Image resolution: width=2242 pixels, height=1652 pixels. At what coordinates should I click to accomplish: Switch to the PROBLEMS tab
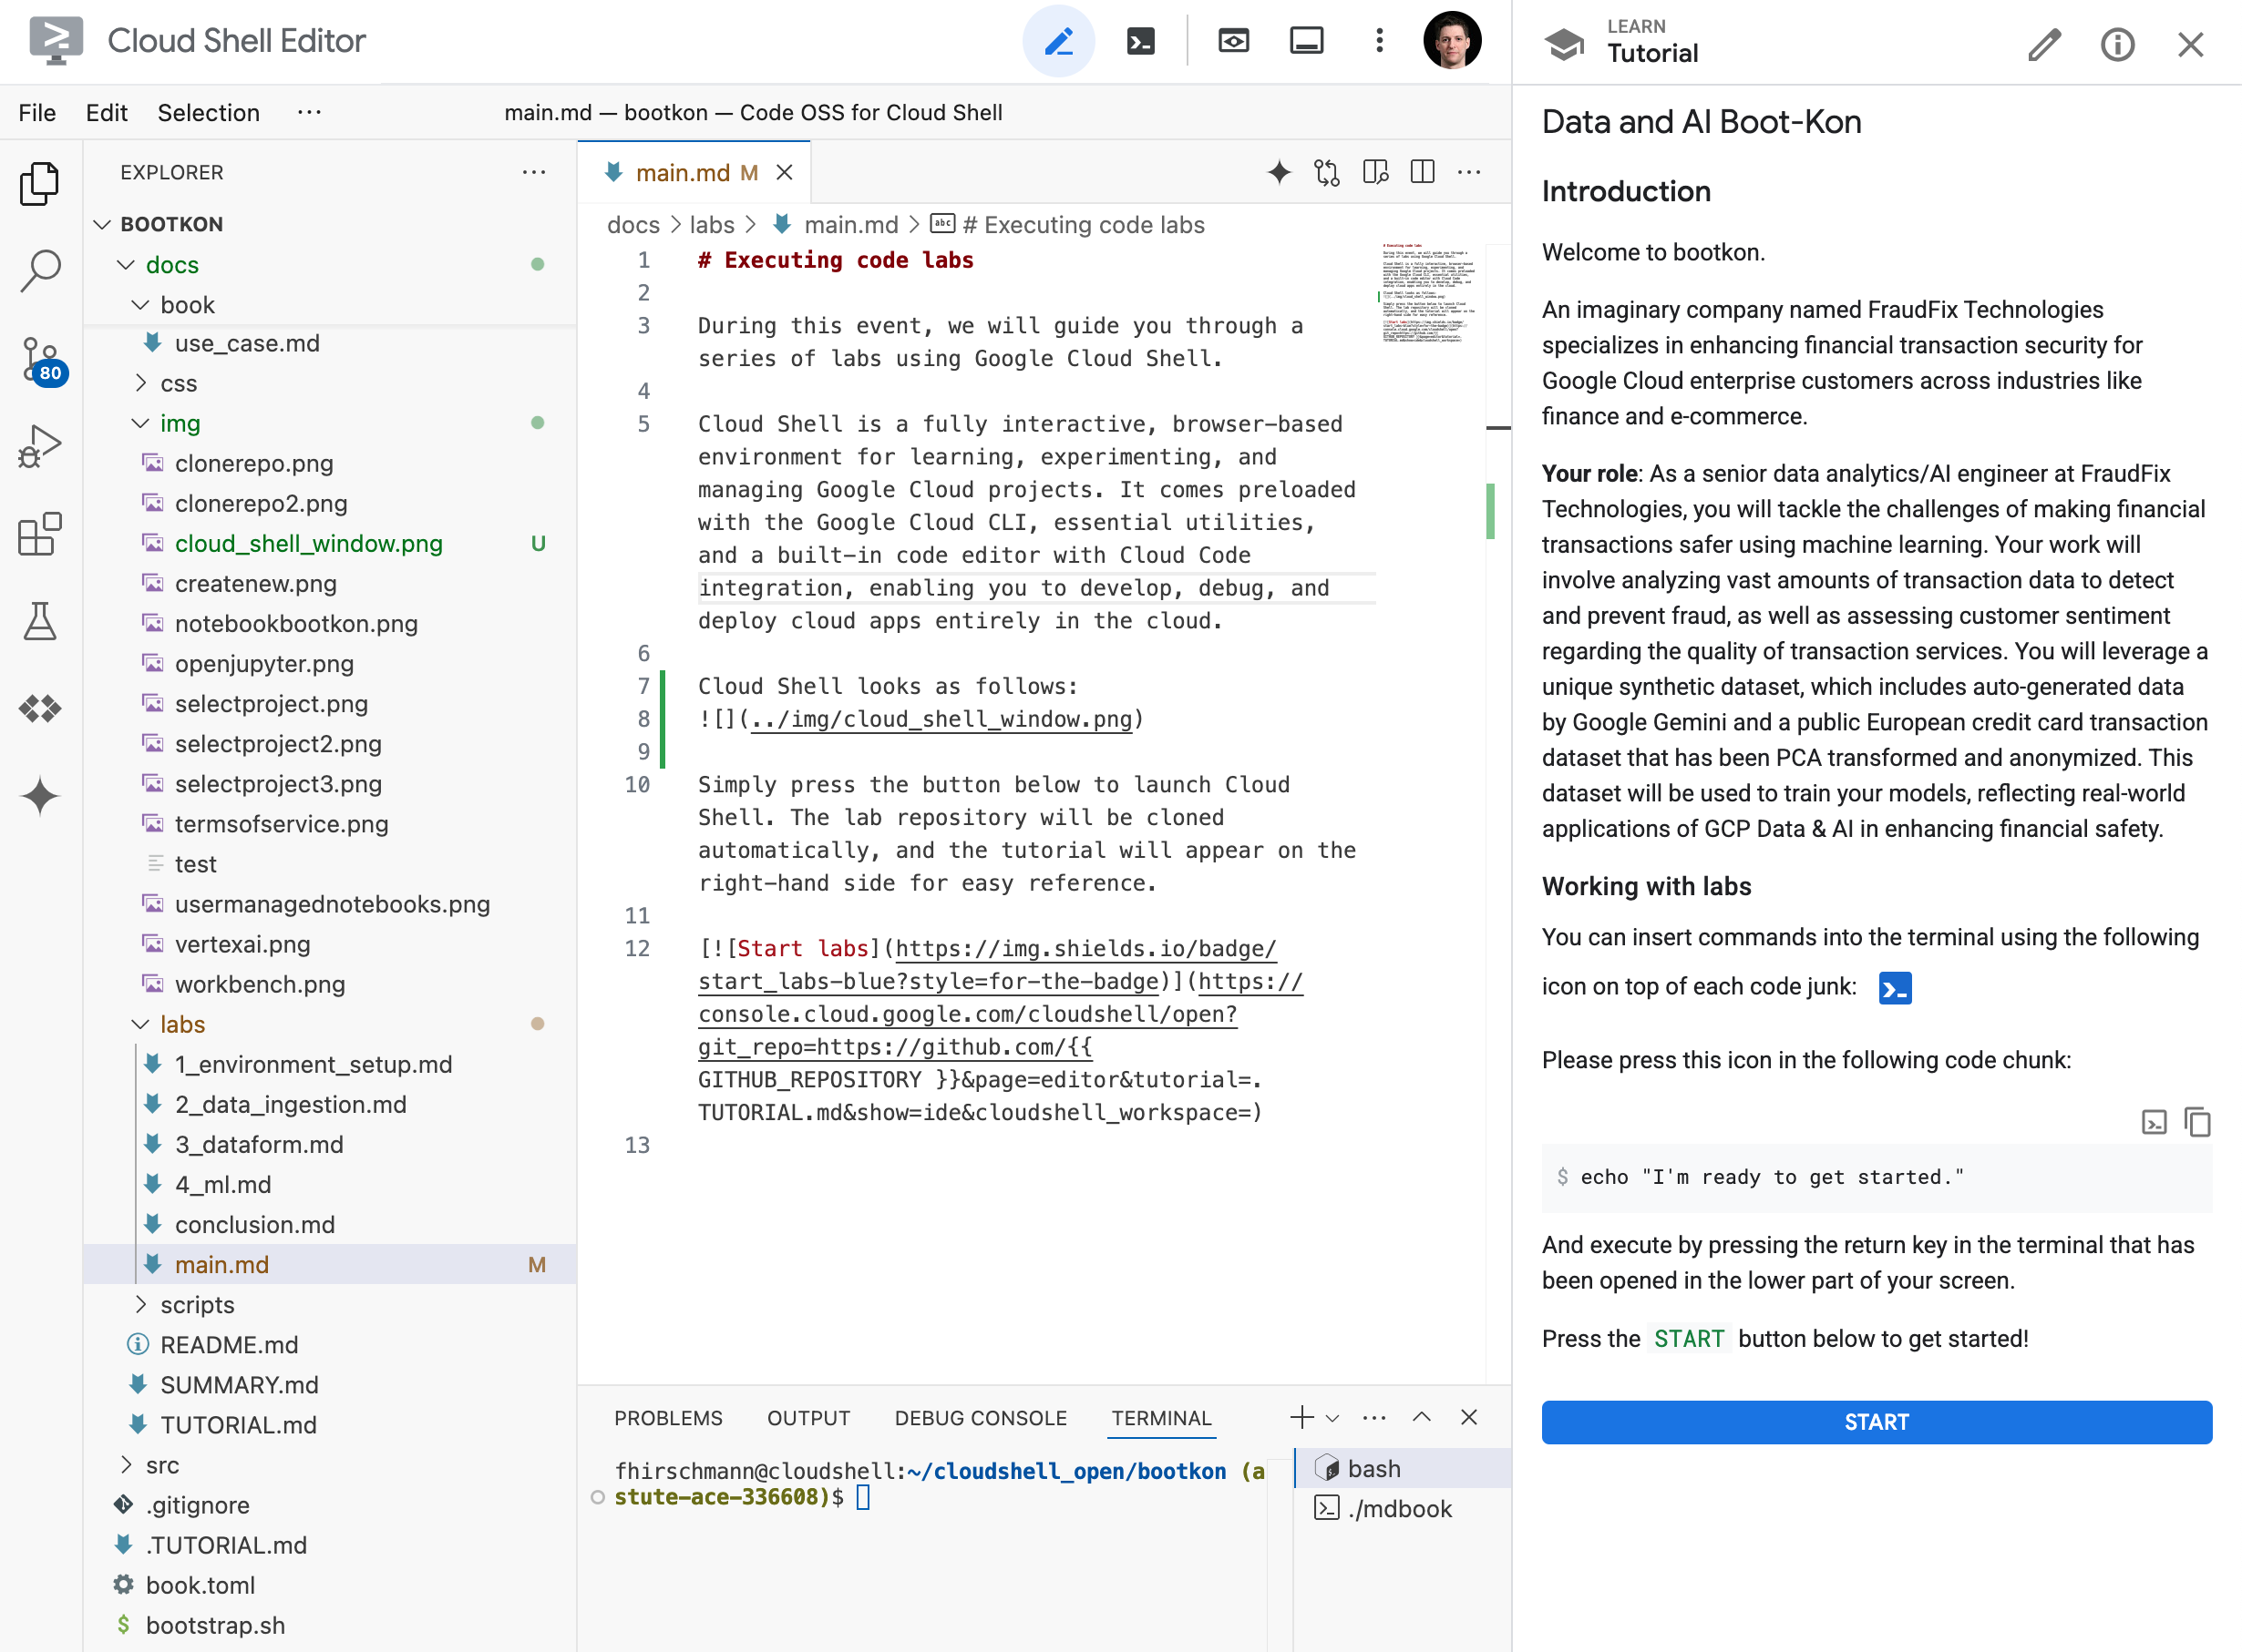pos(668,1418)
